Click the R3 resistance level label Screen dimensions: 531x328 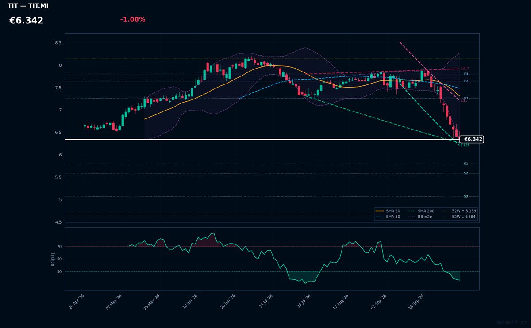(466, 74)
